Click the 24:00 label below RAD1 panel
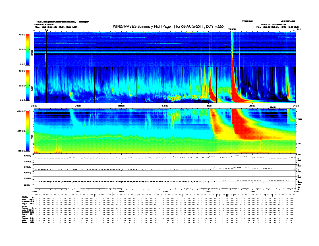Viewport: 319px width, 246px height. point(295,106)
